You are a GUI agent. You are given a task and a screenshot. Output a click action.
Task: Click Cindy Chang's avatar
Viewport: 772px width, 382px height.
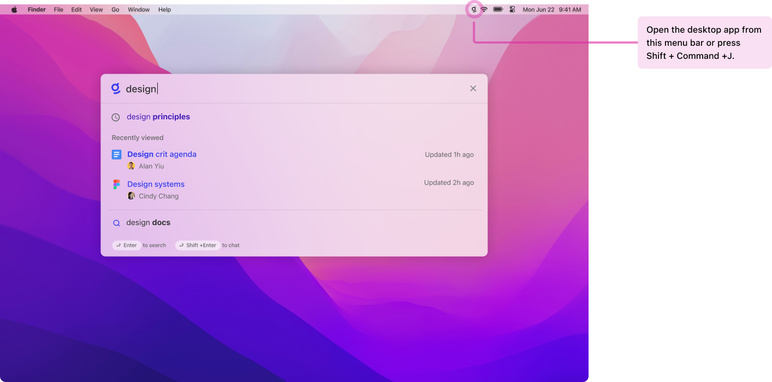tap(131, 196)
